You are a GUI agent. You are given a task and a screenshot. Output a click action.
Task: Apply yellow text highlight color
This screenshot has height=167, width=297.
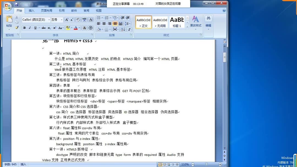click(x=68, y=28)
